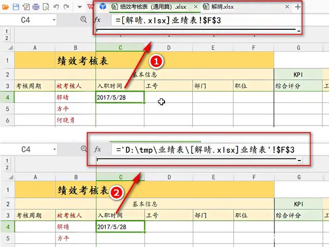Screen dimensions: 329x247
Task: Select column B header in lower screenshot
Action: tap(76, 177)
